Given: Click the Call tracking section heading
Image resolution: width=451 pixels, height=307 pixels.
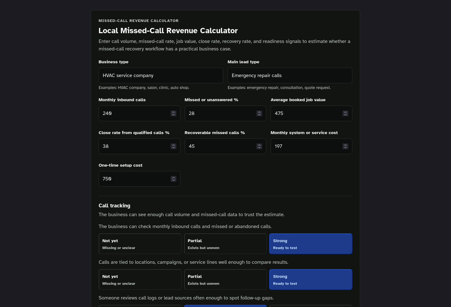Looking at the screenshot, I should [x=114, y=206].
